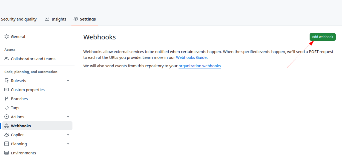
Task: Expand the Actions chevron
Action: click(68, 117)
